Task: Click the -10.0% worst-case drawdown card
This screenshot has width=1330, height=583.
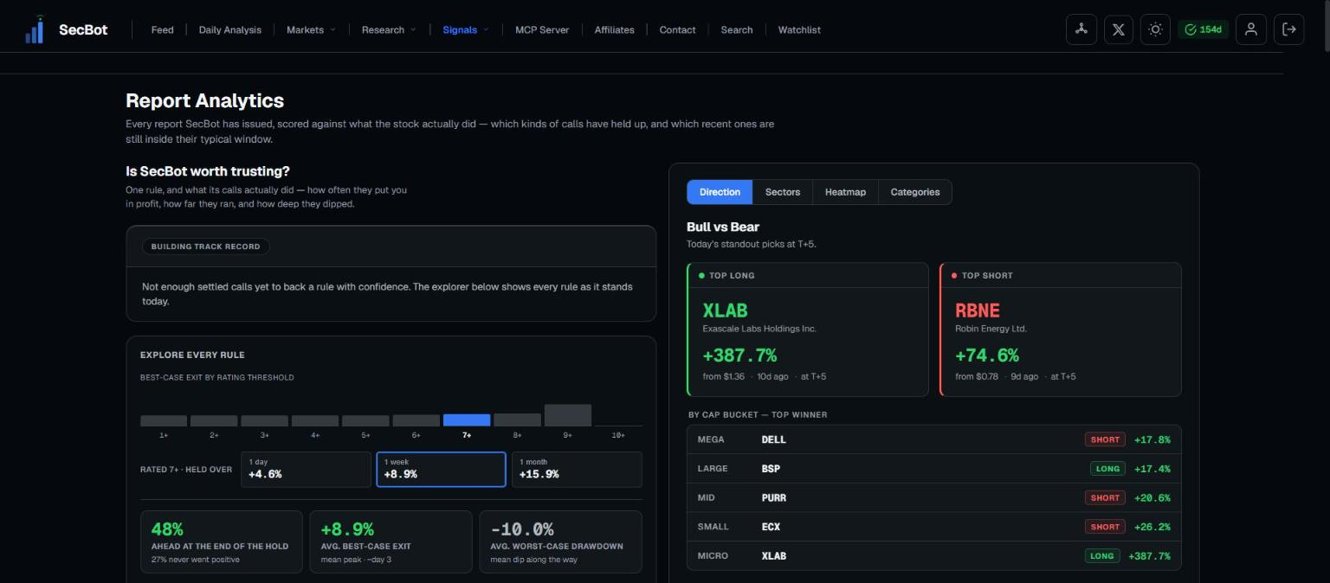Action: tap(560, 541)
